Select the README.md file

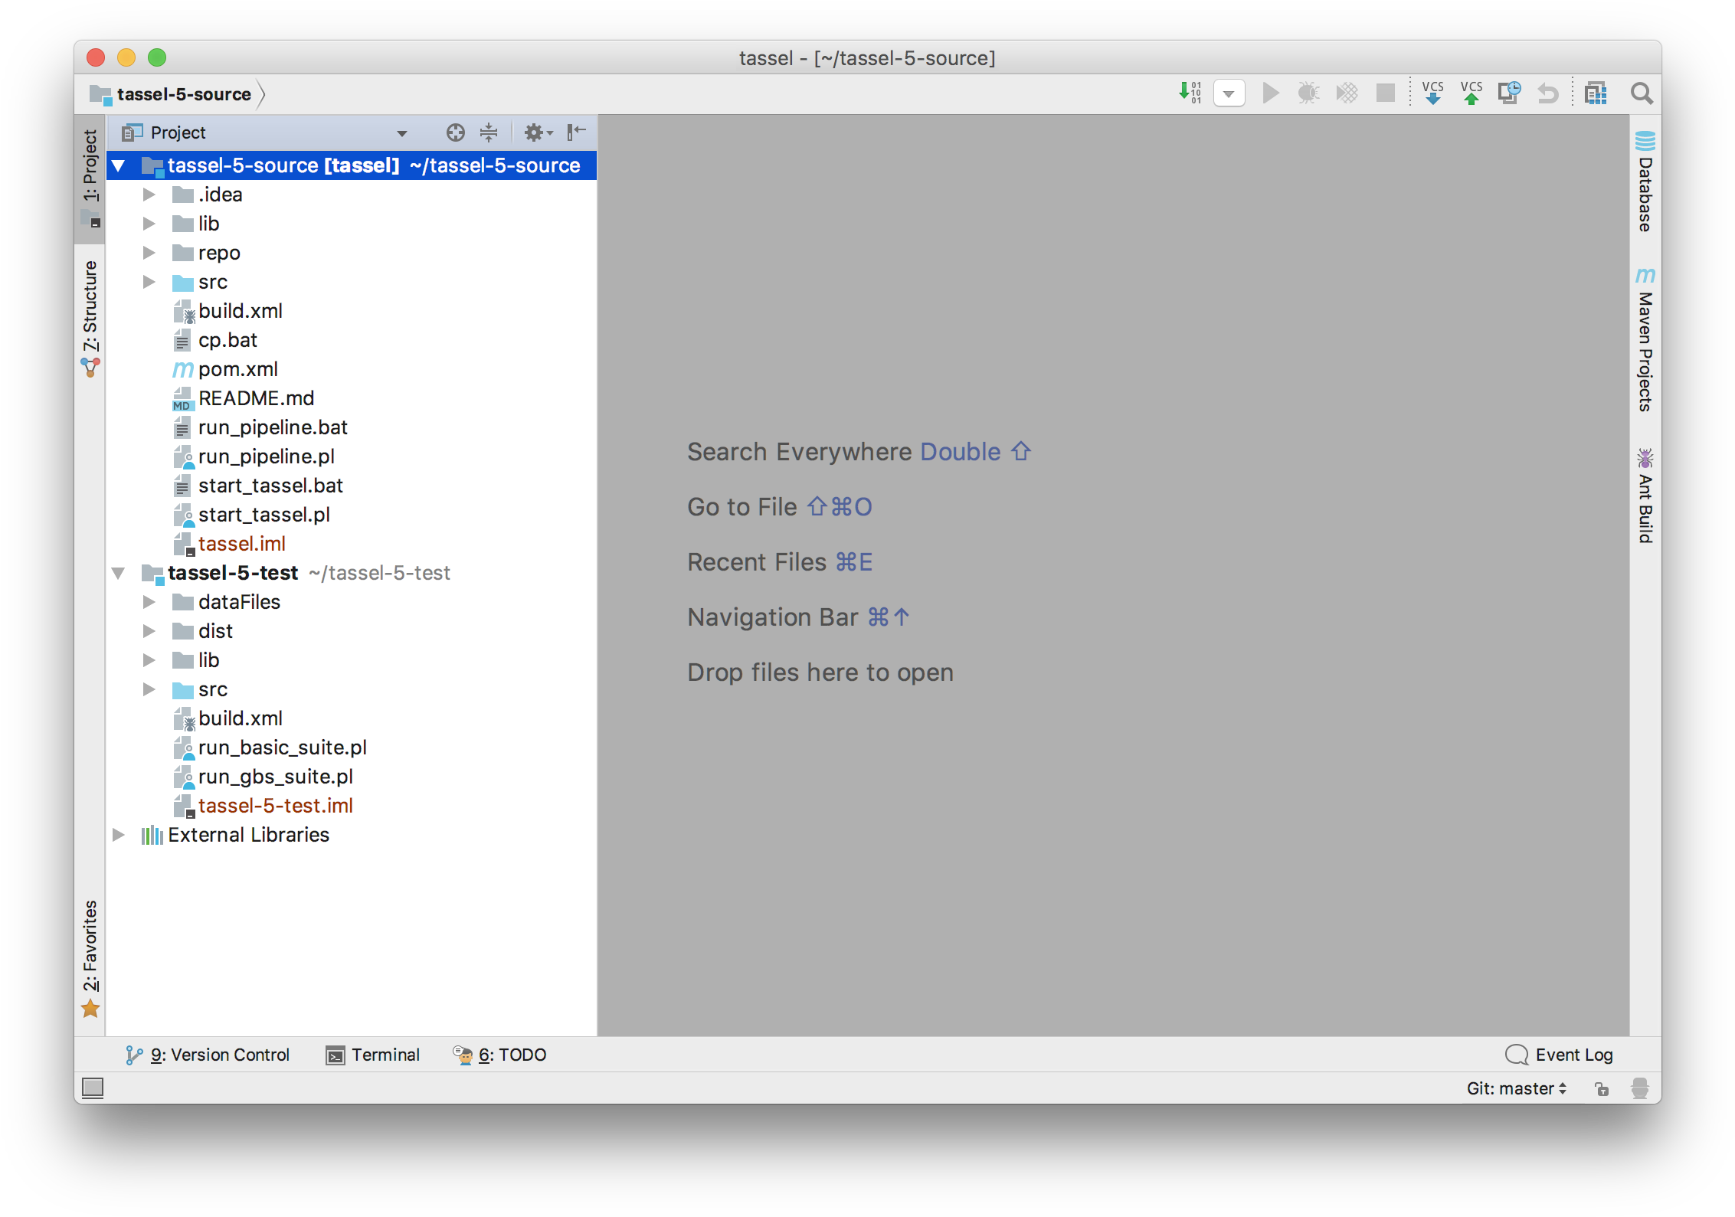pos(256,398)
